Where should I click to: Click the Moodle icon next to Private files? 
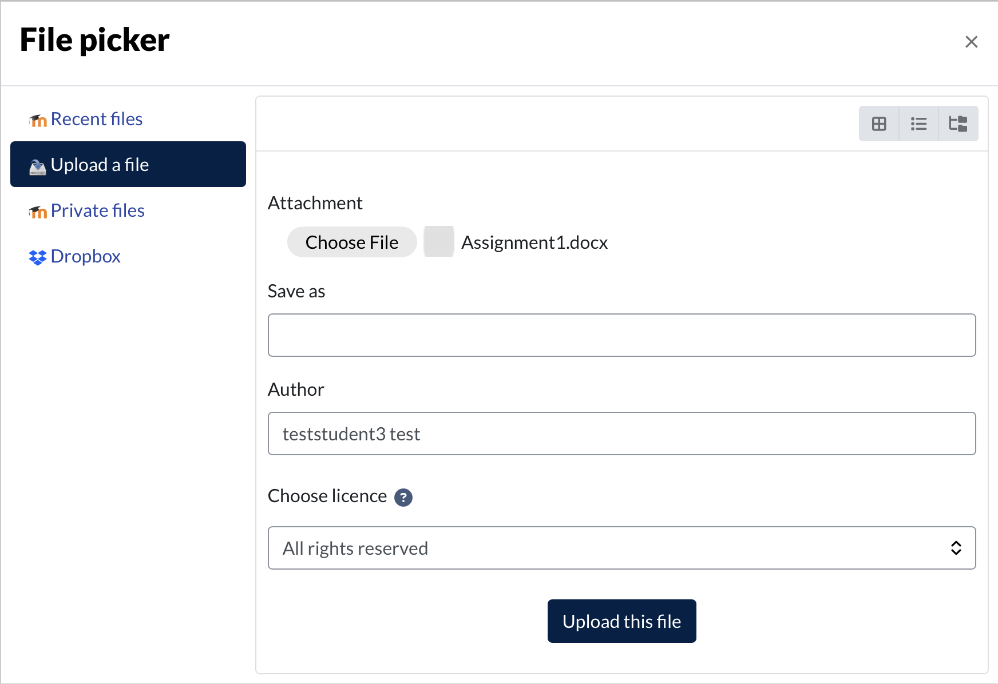click(x=38, y=212)
